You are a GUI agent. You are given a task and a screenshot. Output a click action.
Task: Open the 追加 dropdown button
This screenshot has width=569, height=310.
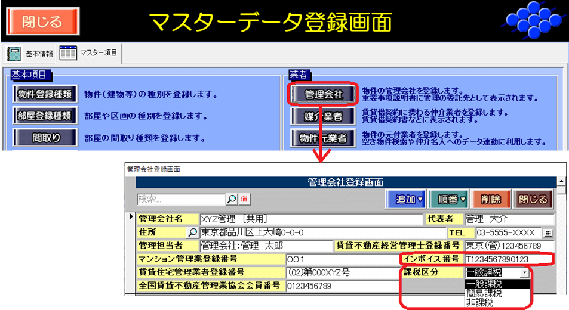408,199
